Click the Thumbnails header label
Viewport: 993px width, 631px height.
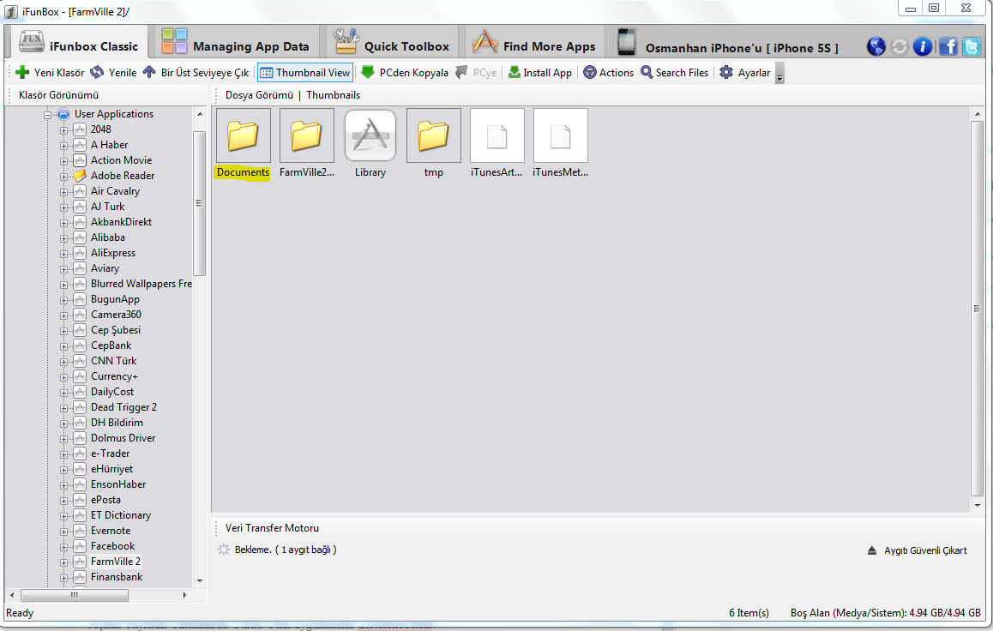pyautogui.click(x=333, y=95)
